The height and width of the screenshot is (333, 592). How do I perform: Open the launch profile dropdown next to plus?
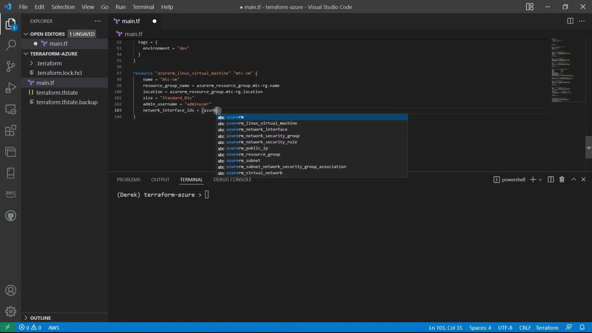click(x=540, y=179)
